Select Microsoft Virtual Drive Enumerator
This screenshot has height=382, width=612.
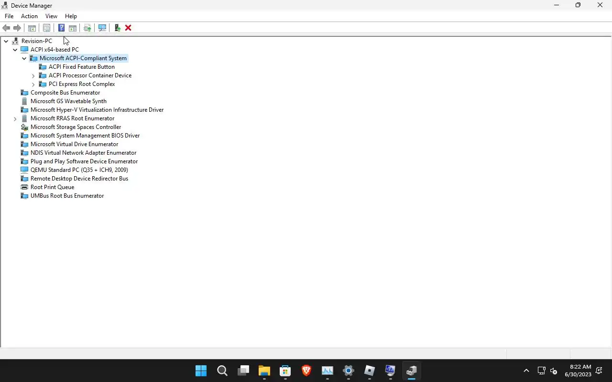(74, 144)
